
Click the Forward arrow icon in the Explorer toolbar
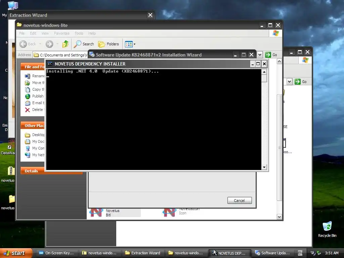[x=49, y=44]
